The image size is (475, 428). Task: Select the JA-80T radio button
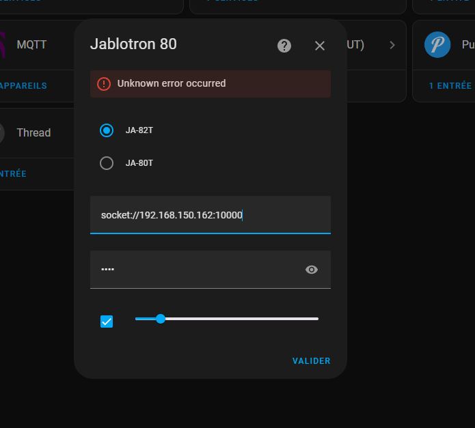107,163
